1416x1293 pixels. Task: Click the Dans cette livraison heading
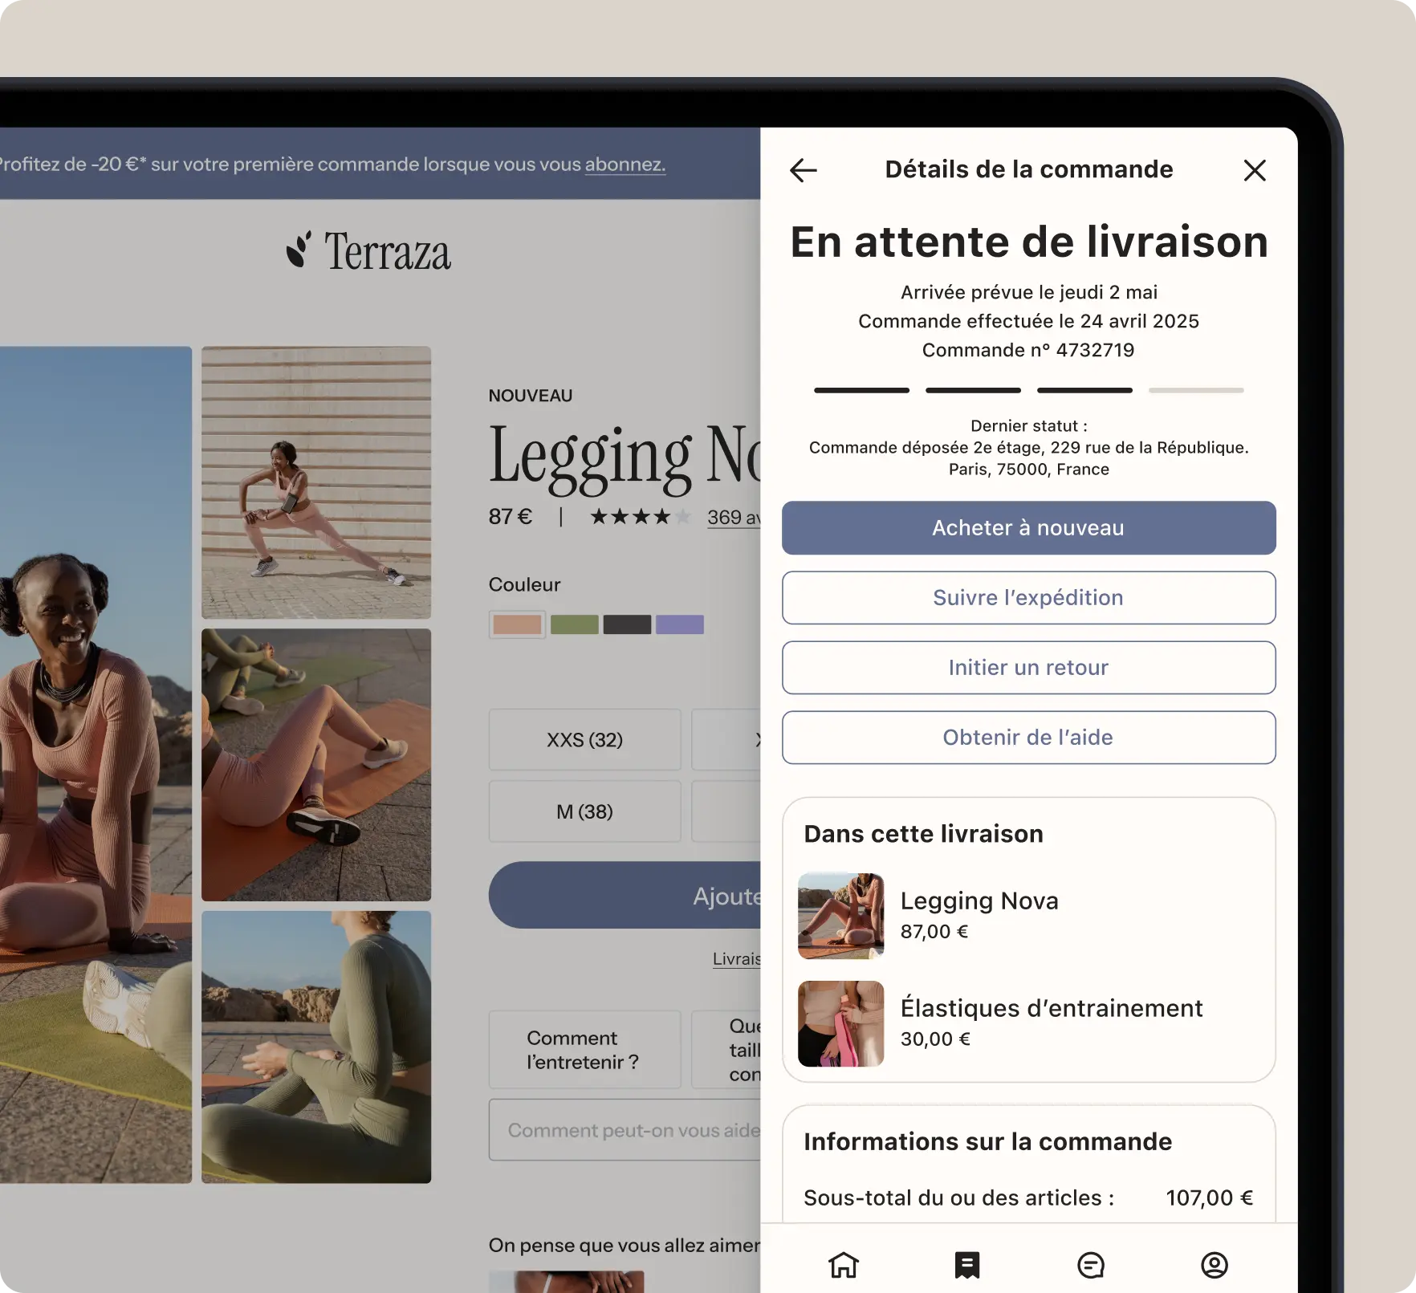point(924,834)
